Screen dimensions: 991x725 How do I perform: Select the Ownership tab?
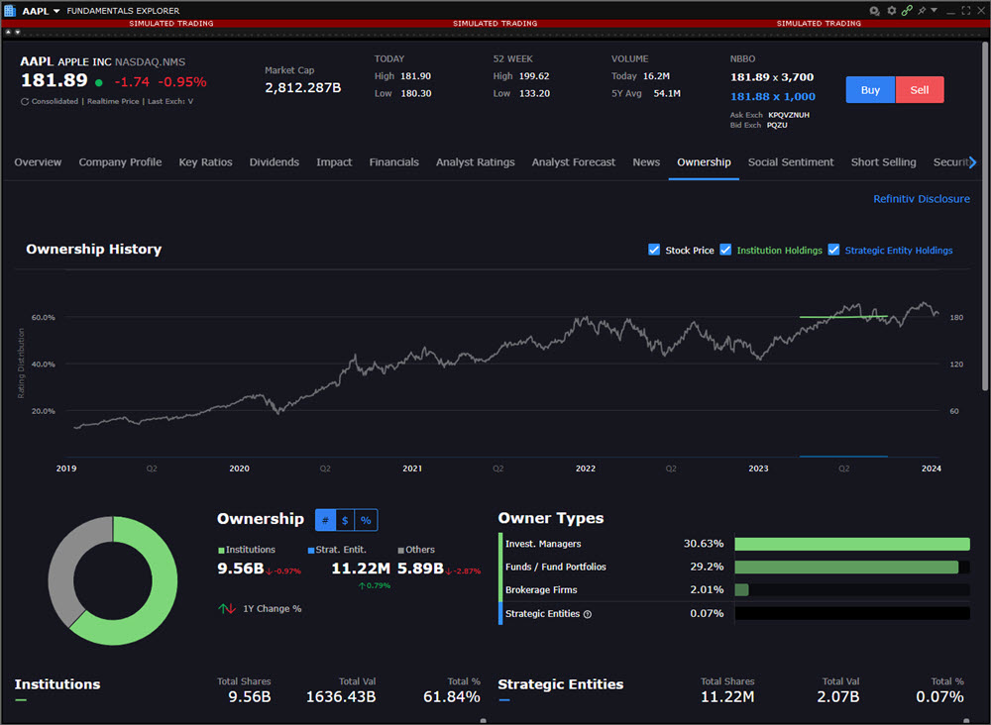(x=704, y=162)
